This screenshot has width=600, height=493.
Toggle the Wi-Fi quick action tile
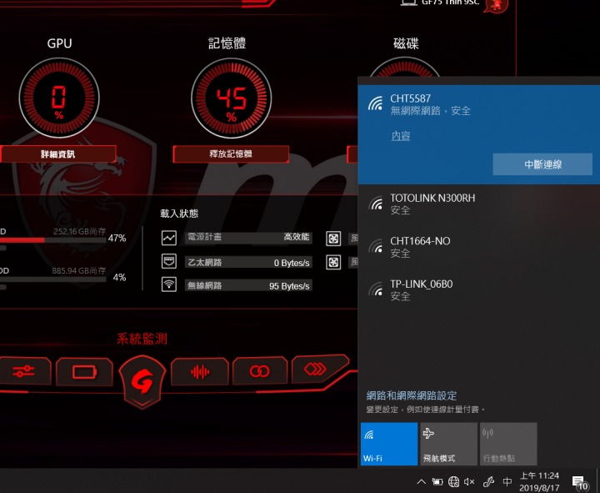point(389,444)
